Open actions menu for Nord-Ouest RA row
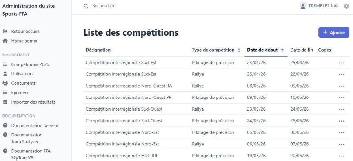 (x=342, y=86)
